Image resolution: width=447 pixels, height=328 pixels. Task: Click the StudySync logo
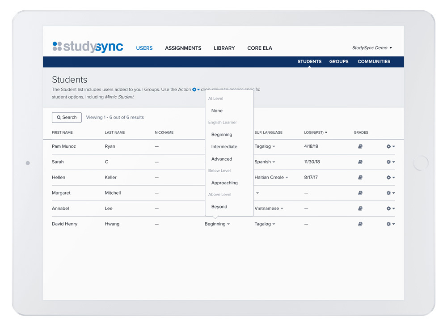pos(88,47)
